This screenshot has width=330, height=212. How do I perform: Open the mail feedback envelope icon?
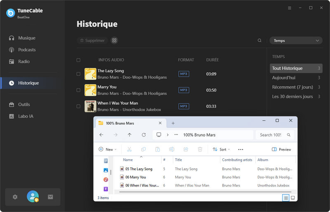click(x=50, y=197)
